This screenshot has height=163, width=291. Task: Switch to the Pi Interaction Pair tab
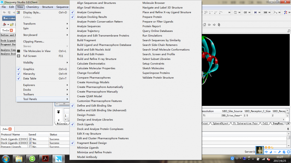(x=245, y=123)
